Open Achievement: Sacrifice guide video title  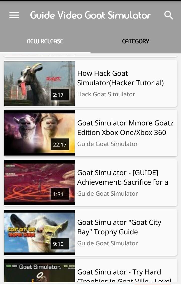coord(122,177)
